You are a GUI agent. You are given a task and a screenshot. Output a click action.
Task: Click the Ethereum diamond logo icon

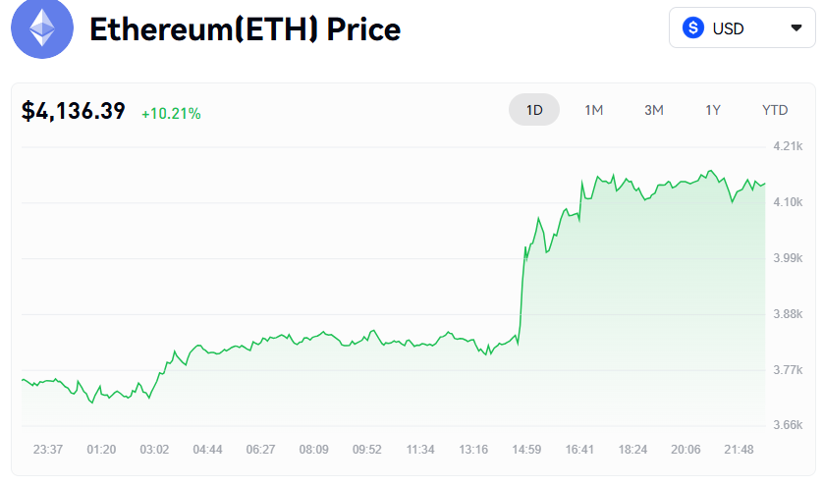(41, 29)
